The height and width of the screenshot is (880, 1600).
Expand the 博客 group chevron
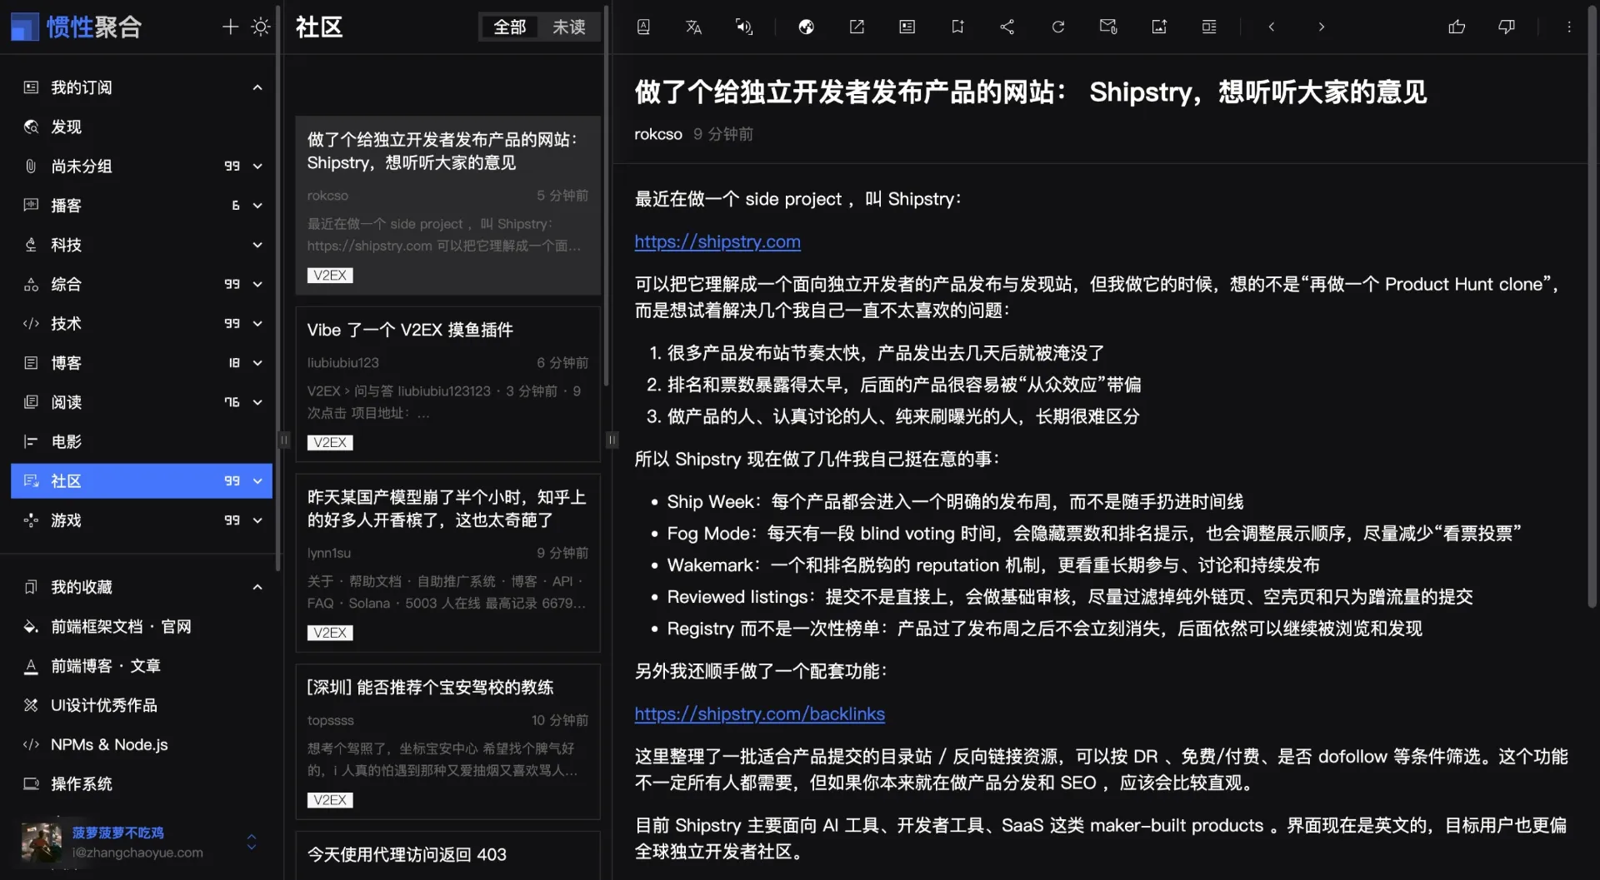[x=257, y=363]
